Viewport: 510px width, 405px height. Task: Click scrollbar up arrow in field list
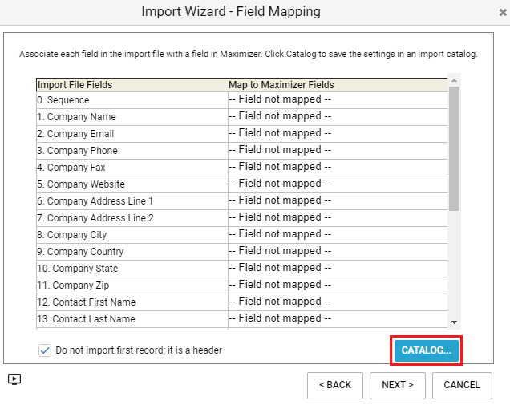(x=455, y=80)
